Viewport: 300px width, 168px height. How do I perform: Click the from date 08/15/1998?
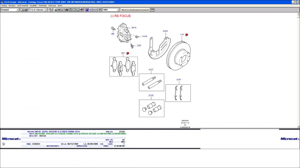click(72, 144)
